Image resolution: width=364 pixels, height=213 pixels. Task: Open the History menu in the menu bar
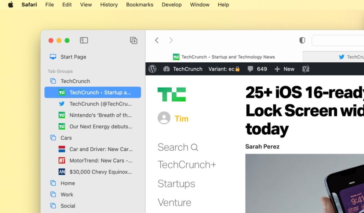(109, 5)
